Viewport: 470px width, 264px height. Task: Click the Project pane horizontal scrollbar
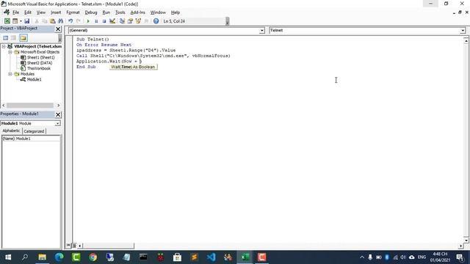(x=30, y=106)
